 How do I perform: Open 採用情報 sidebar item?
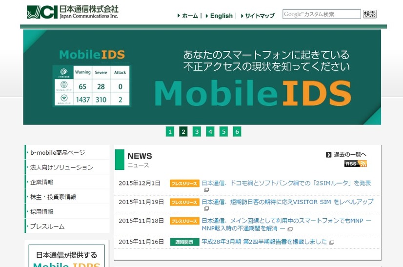67,211
